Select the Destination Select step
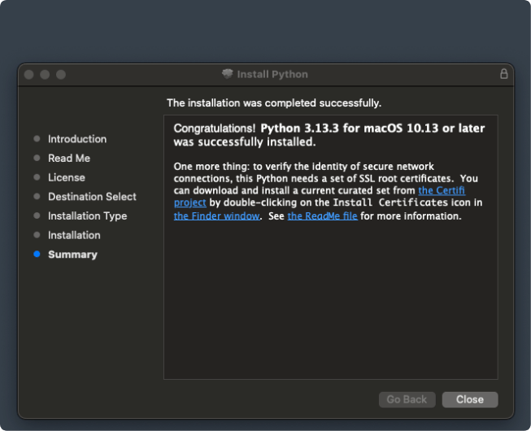This screenshot has height=431, width=531. (x=92, y=196)
